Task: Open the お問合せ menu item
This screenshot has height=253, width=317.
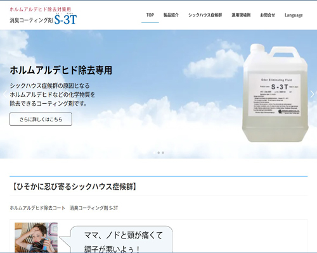Action: click(x=268, y=15)
